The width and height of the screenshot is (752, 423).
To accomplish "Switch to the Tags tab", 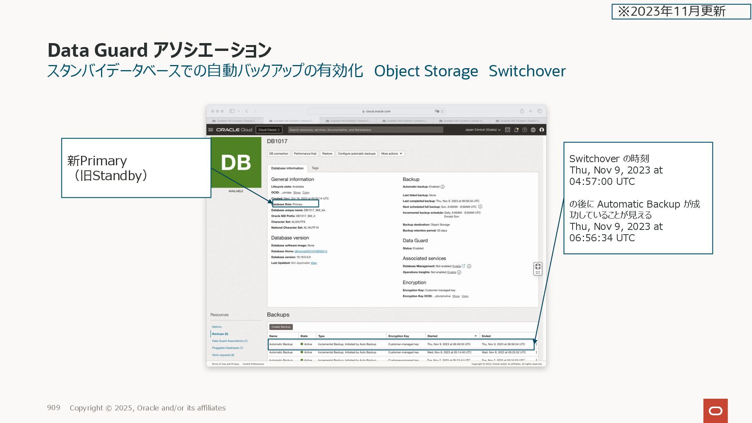I will [315, 168].
